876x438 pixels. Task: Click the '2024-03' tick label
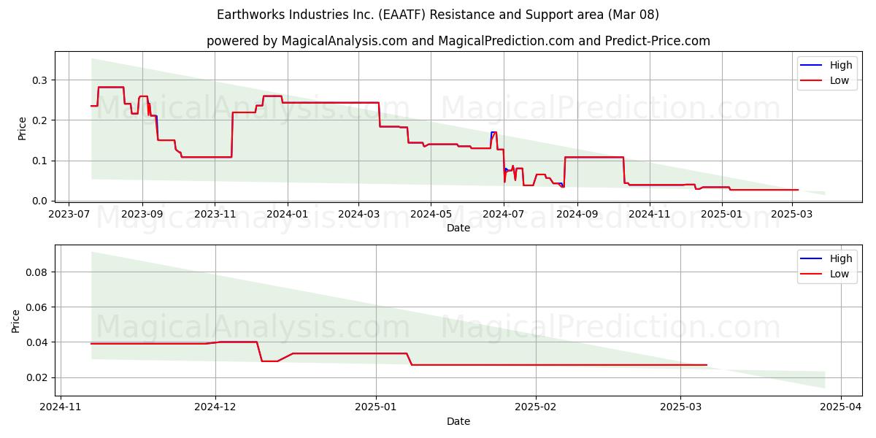pos(358,214)
